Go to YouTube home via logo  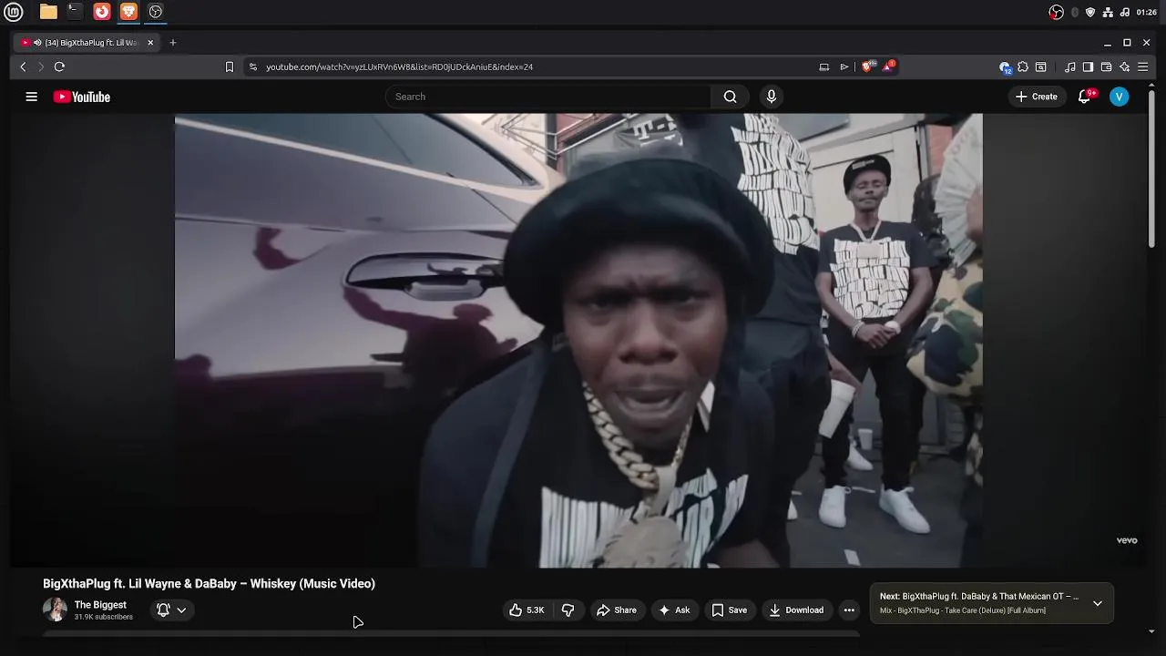click(82, 97)
